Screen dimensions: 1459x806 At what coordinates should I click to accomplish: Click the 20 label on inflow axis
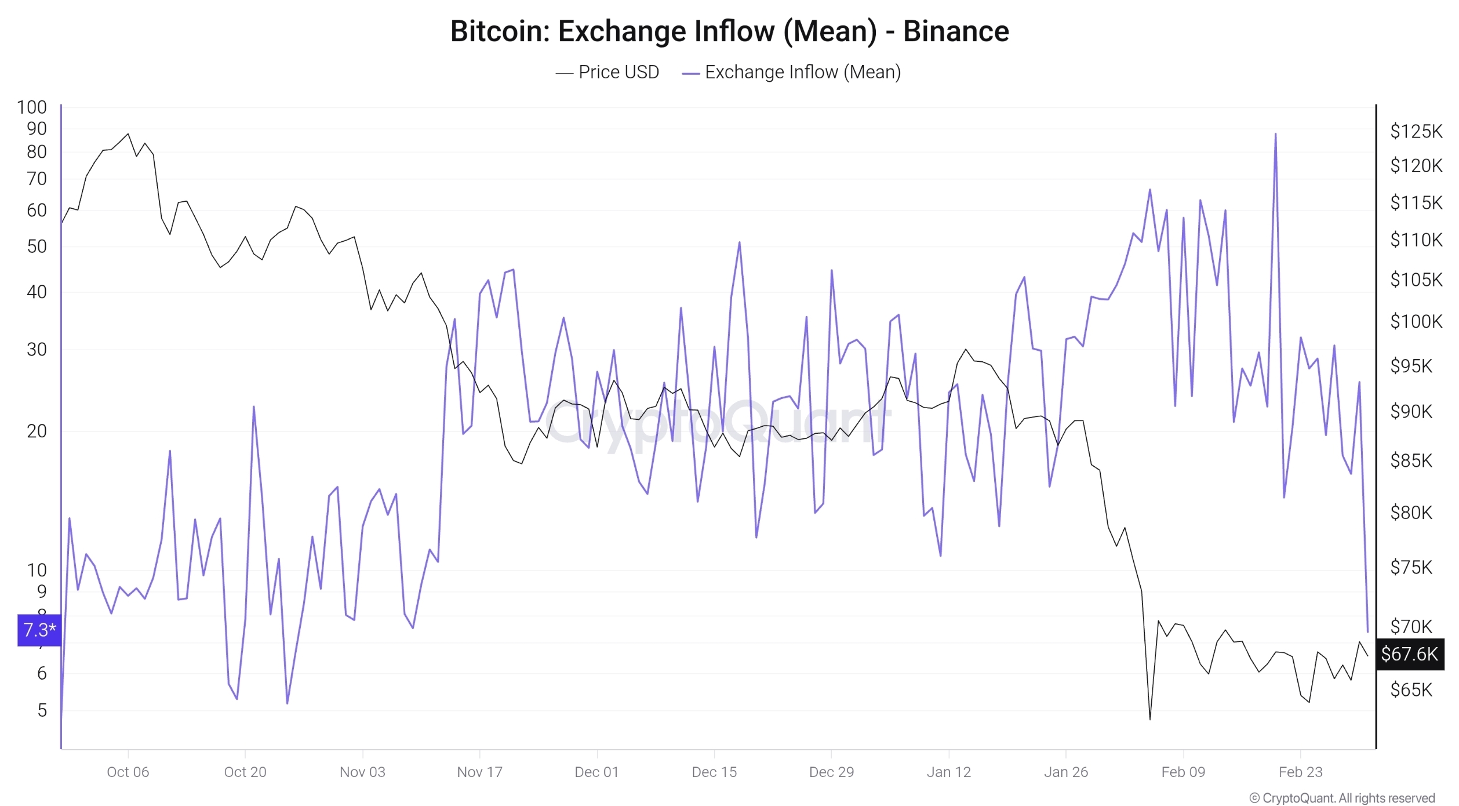[x=37, y=431]
